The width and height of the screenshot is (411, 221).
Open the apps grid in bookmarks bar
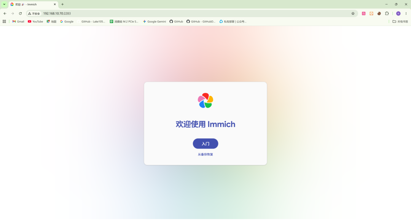click(4, 21)
